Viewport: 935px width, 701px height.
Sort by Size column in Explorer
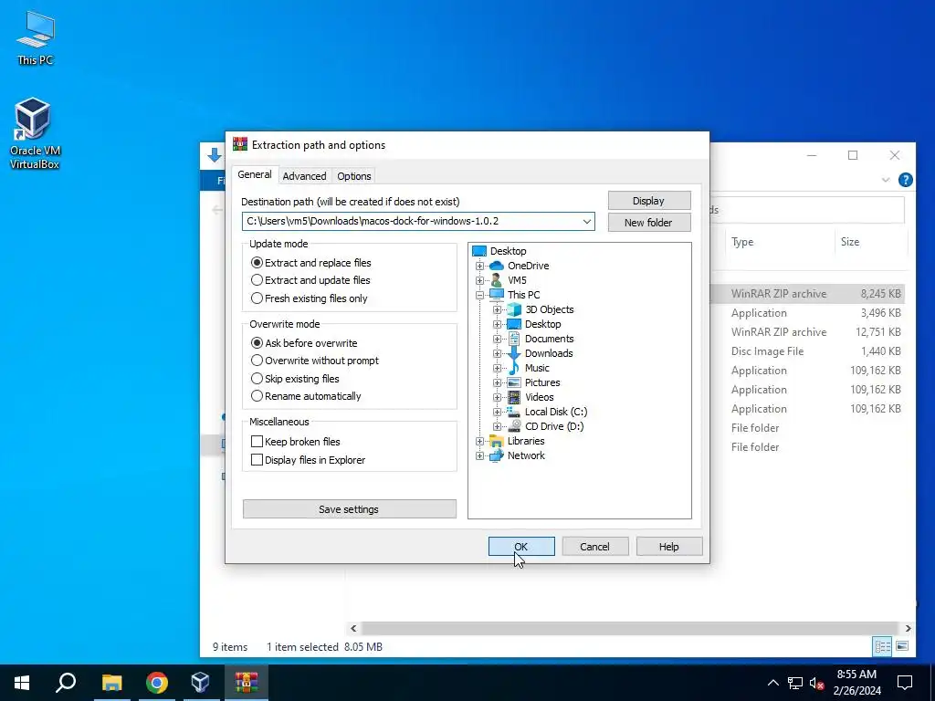(870, 242)
